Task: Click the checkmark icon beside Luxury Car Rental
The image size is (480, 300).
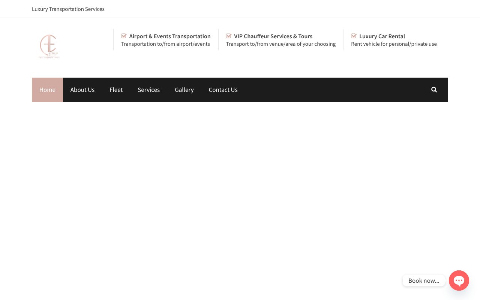Action: pos(354,36)
